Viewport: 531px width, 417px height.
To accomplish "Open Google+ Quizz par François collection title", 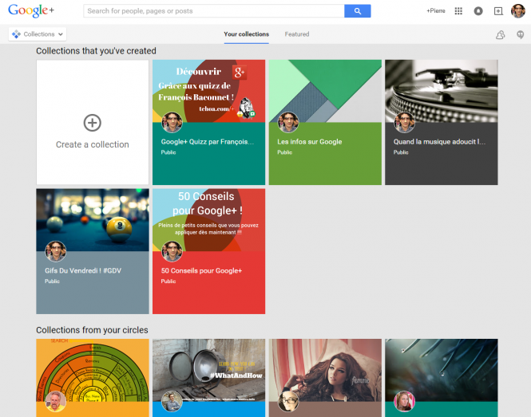I will (208, 142).
